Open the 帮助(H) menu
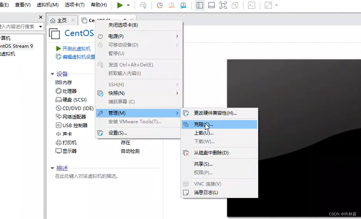Screen dimensions: 361x219 click(99, 5)
